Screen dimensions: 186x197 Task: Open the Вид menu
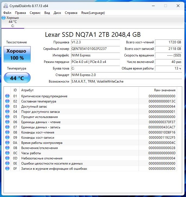coord(47,13)
